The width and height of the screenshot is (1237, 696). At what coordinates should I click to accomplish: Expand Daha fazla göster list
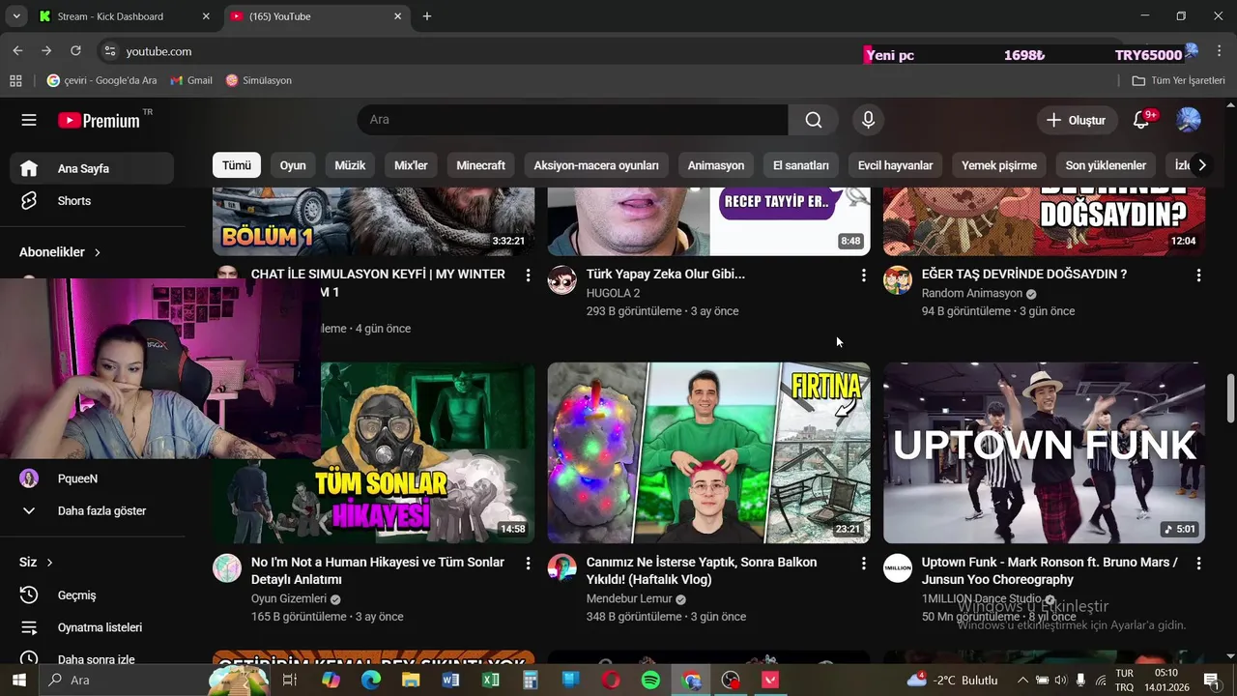(x=93, y=510)
